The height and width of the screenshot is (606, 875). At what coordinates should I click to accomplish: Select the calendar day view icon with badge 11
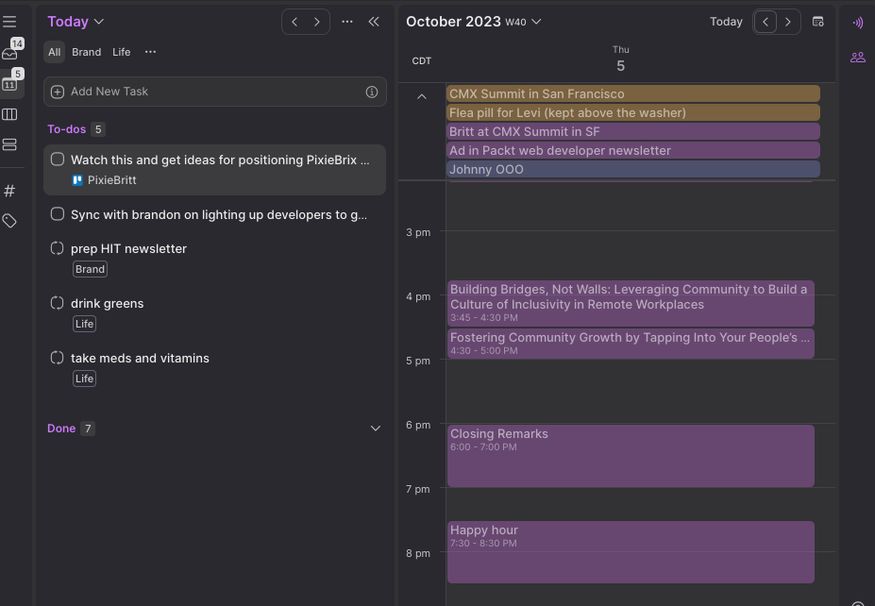(x=11, y=85)
